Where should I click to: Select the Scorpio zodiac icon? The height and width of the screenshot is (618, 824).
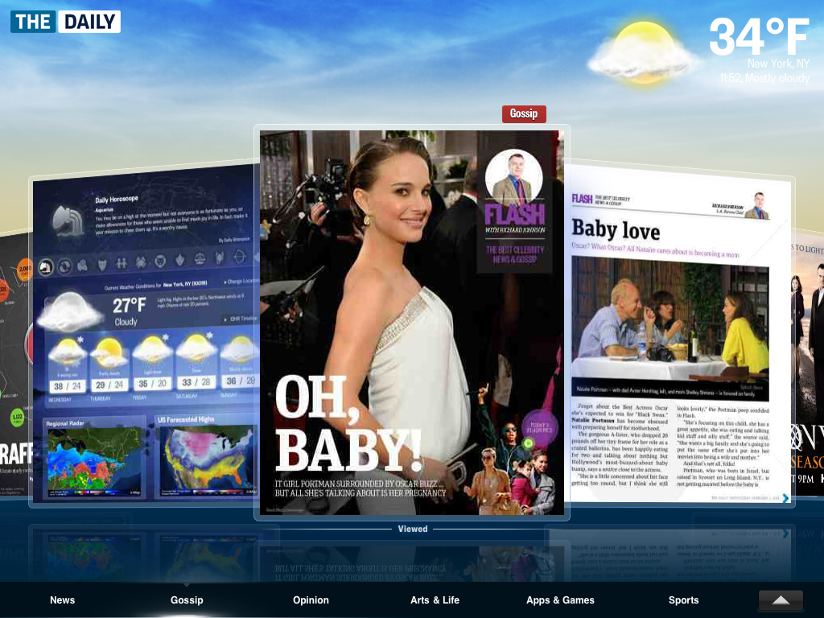(220, 257)
